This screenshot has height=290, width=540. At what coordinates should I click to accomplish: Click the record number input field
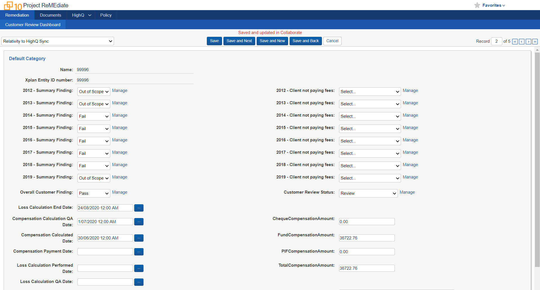tap(496, 41)
